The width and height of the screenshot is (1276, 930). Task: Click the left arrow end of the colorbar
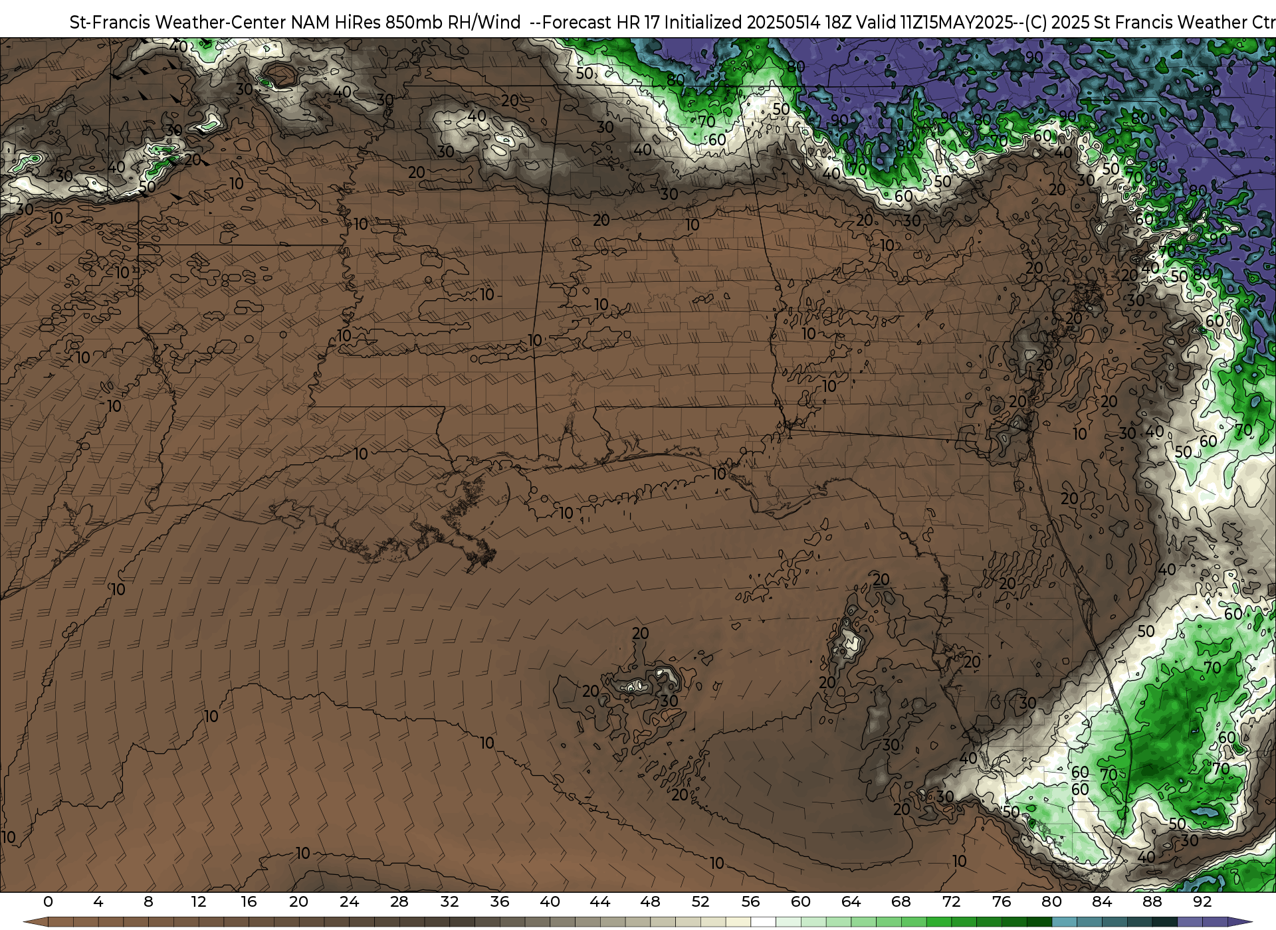[36, 922]
